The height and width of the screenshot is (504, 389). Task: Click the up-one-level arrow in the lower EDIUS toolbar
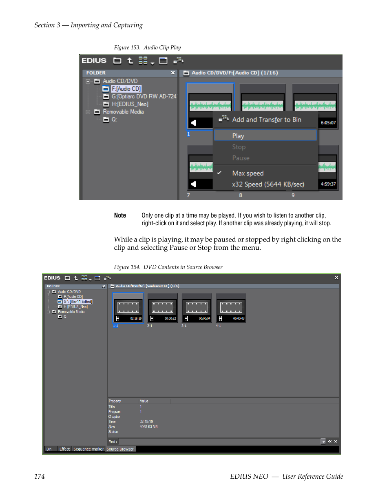75,278
